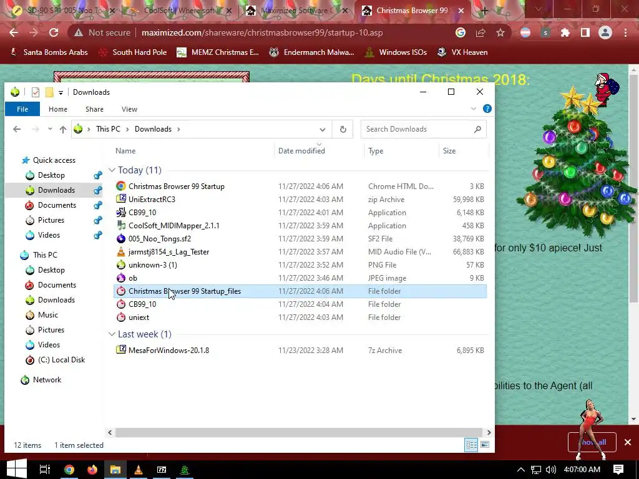Click New folder icon in Explorer title bar
This screenshot has width=639, height=479.
pyautogui.click(x=49, y=92)
